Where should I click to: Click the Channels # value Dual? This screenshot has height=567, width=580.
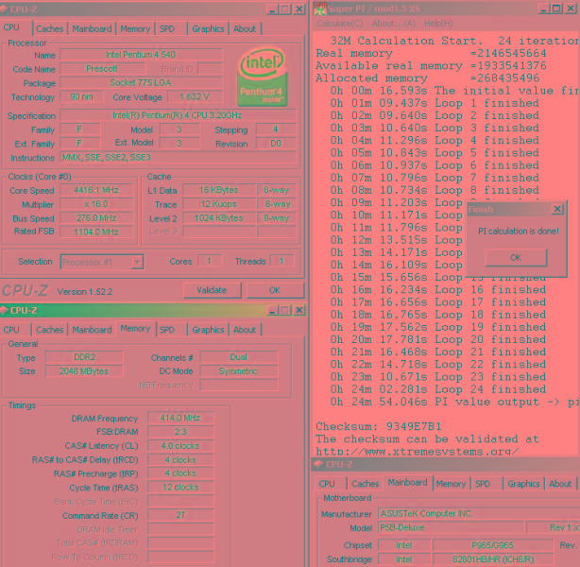click(239, 357)
